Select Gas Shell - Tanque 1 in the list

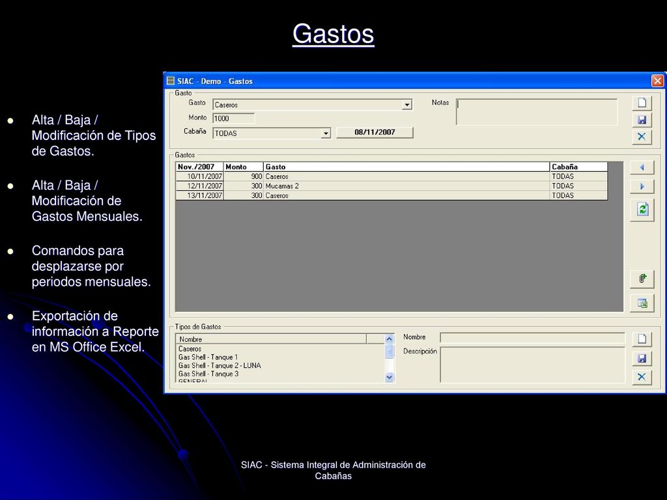pyautogui.click(x=208, y=357)
